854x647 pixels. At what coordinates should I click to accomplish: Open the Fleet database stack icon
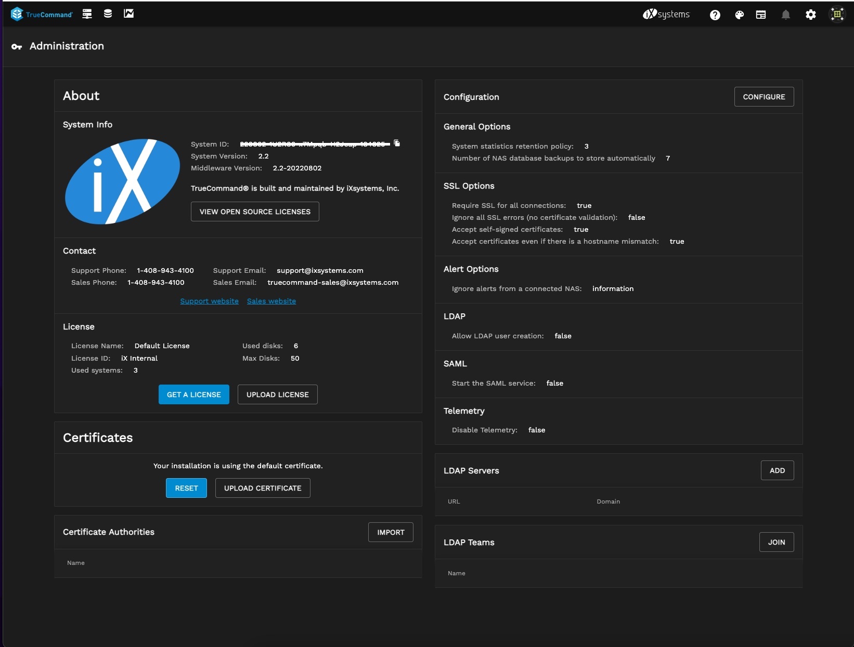point(108,14)
